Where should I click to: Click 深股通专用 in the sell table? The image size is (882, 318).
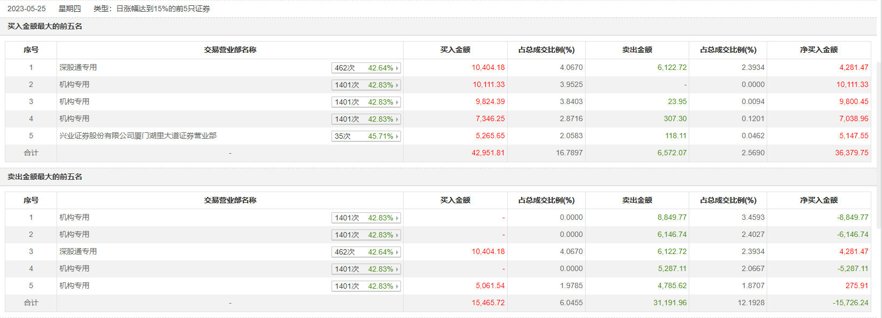(x=78, y=251)
